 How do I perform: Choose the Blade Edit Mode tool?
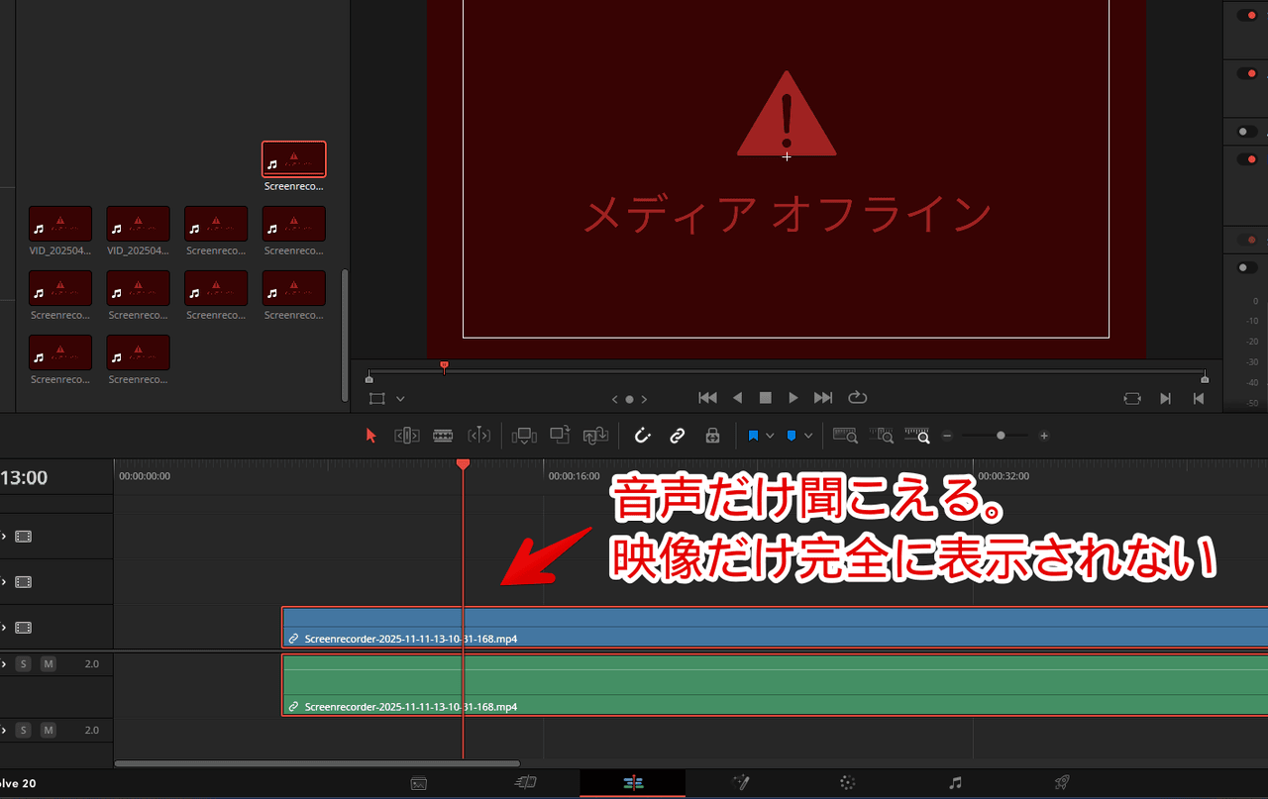pyautogui.click(x=443, y=436)
